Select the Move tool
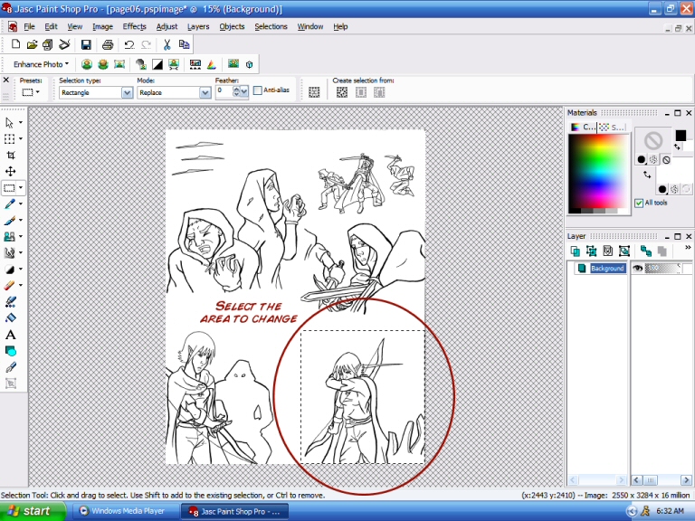The height and width of the screenshot is (521, 695). (x=10, y=171)
